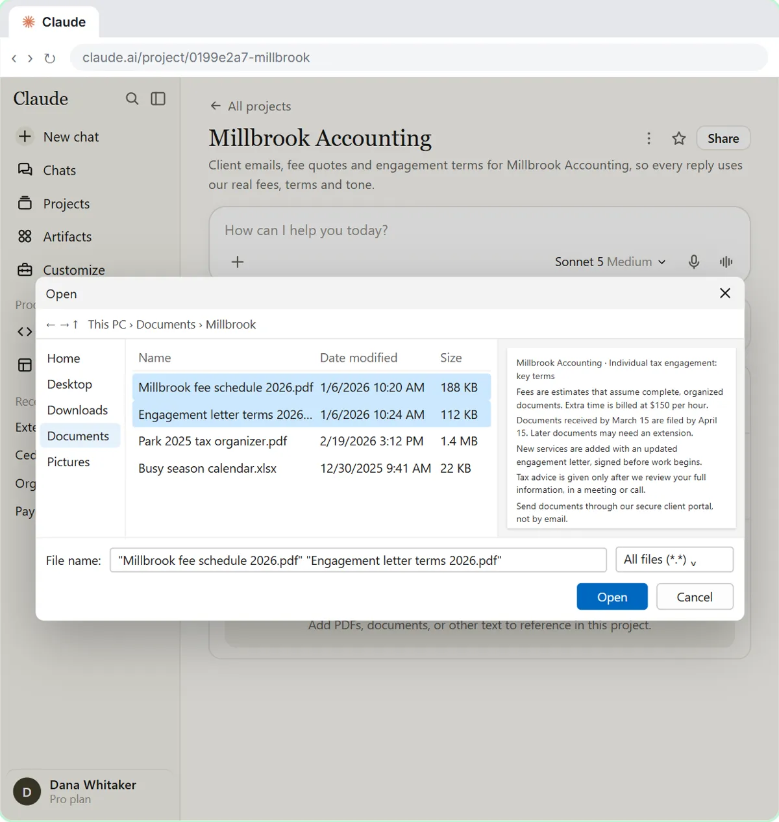The height and width of the screenshot is (822, 779).
Task: Click the voice mode waveform icon
Action: click(x=726, y=262)
